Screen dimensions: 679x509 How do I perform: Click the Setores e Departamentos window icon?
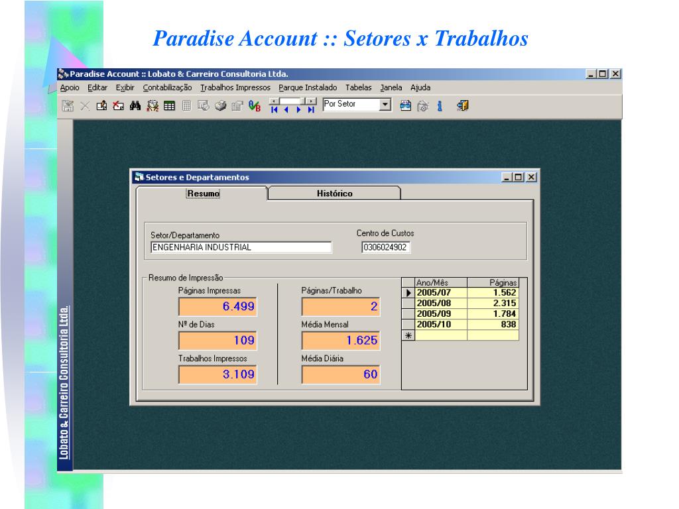(139, 177)
